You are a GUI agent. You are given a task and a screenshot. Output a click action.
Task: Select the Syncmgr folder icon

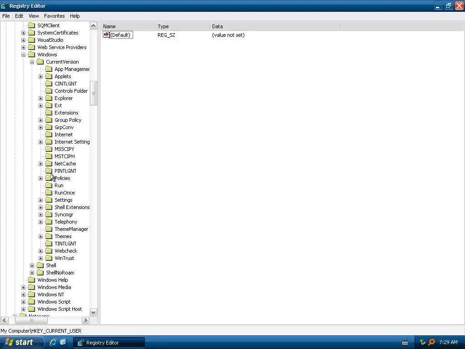(49, 214)
